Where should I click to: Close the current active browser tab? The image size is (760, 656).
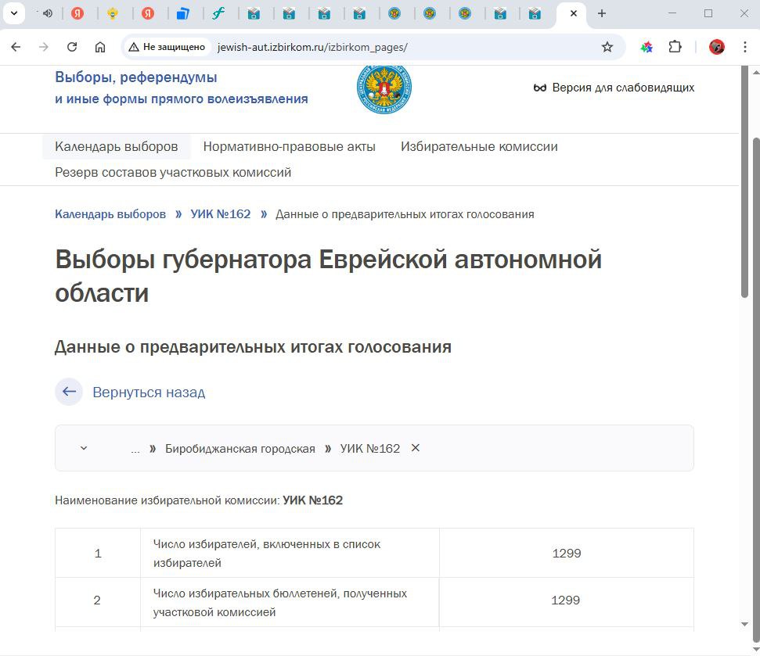[574, 13]
